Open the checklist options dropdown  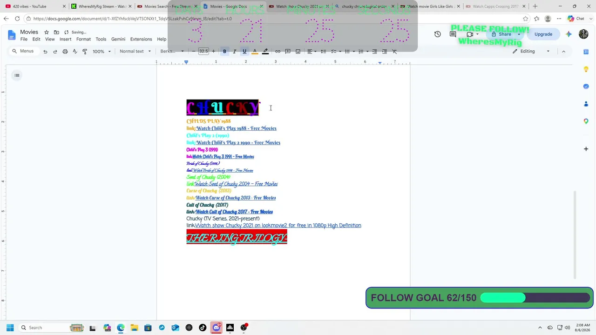tap(337, 51)
